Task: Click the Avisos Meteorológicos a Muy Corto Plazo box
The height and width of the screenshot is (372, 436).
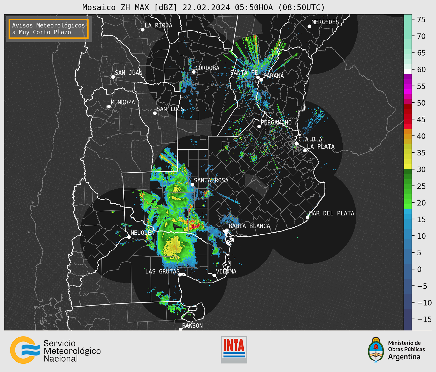Action: click(x=49, y=29)
